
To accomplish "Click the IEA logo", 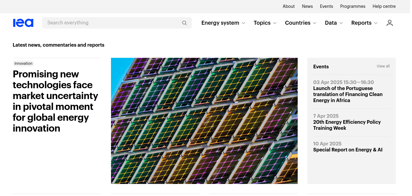I will coord(23,23).
